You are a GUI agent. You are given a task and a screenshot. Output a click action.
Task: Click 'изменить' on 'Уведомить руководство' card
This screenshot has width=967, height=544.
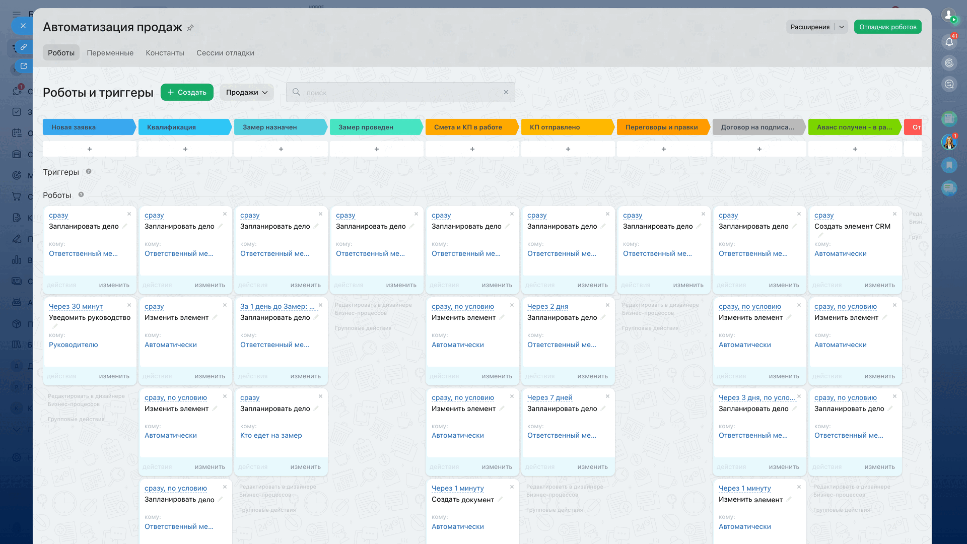(114, 376)
